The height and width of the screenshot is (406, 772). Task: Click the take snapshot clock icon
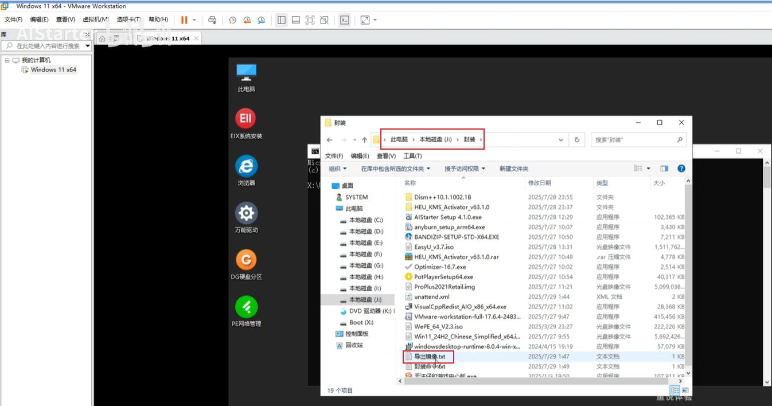click(232, 20)
